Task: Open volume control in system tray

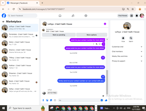Action: point(121,108)
